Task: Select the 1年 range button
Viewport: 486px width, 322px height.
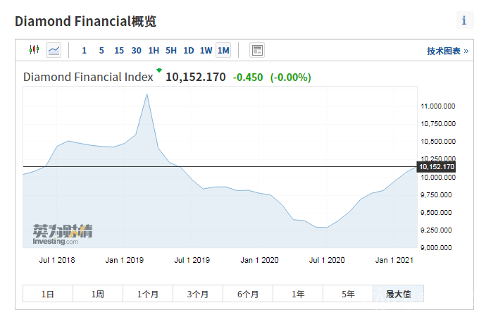Action: (x=298, y=294)
